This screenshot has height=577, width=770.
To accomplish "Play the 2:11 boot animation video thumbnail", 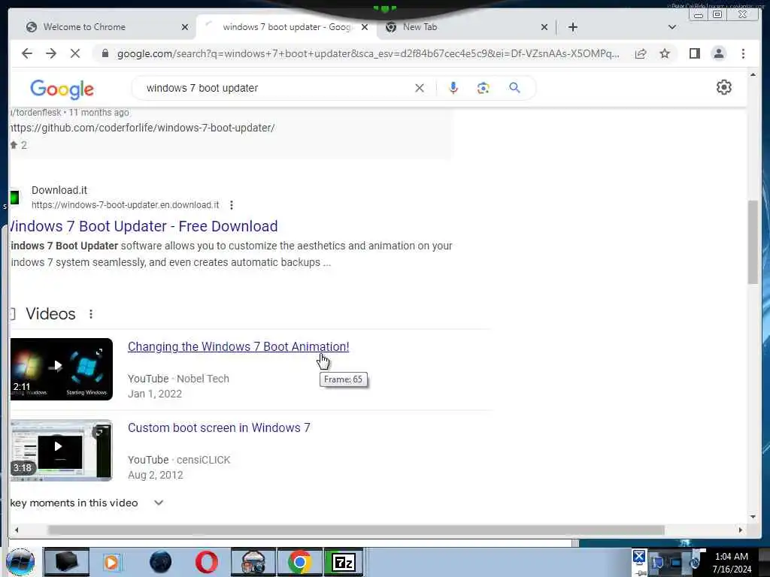I will (x=62, y=369).
